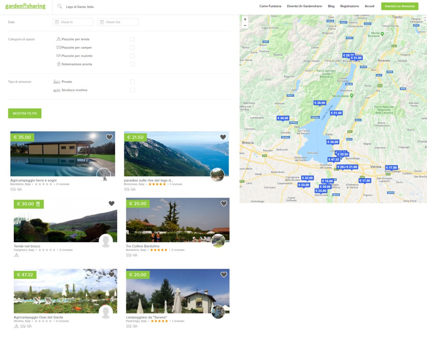
Task: Toggle the Privato listing type checkbox
Action: point(132,82)
